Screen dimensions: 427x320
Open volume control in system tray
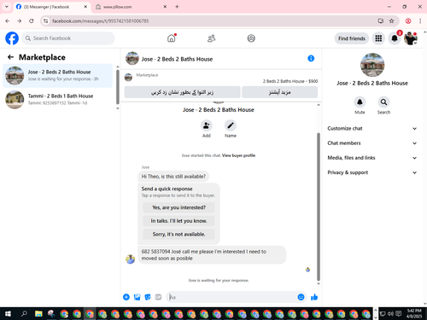tap(390, 314)
